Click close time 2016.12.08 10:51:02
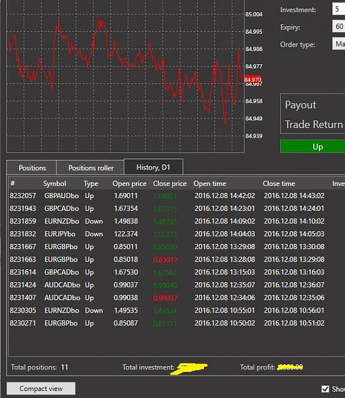This screenshot has width=345, height=398. [294, 323]
